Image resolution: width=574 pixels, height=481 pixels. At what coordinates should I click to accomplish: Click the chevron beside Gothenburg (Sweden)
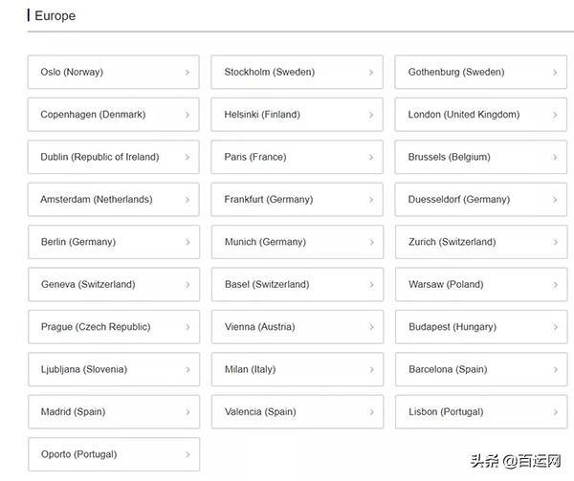tap(555, 73)
